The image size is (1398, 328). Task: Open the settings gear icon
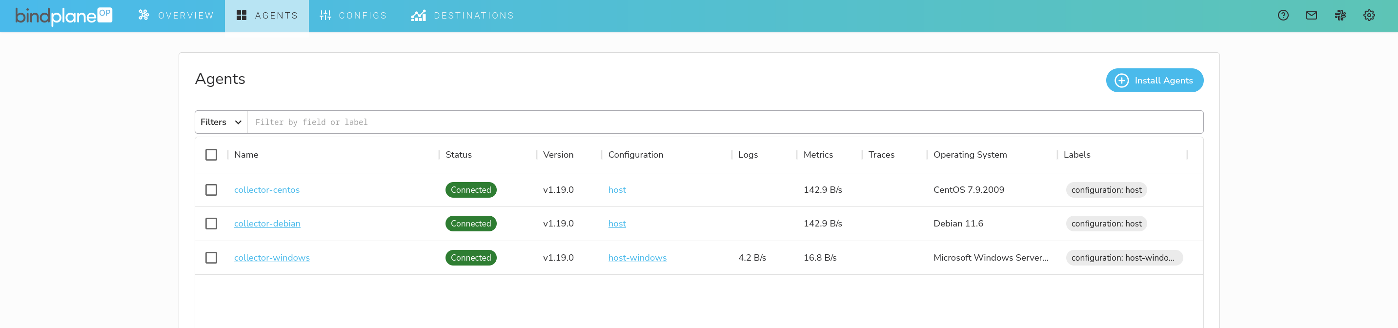pos(1369,15)
